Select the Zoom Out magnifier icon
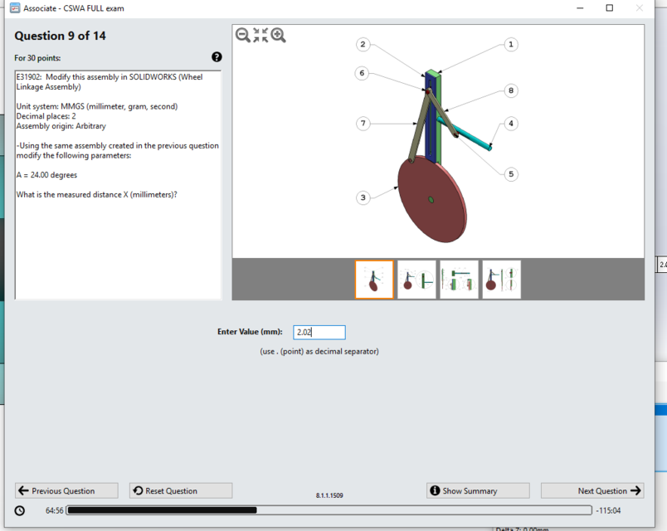Image resolution: width=667 pixels, height=531 pixels. click(242, 35)
